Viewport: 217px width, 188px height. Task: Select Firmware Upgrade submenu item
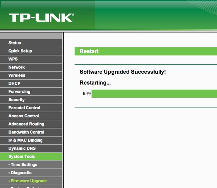click(x=27, y=181)
